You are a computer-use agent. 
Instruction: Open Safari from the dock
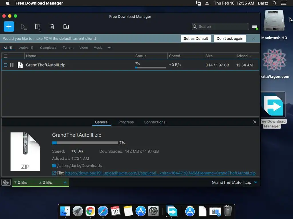(103, 211)
